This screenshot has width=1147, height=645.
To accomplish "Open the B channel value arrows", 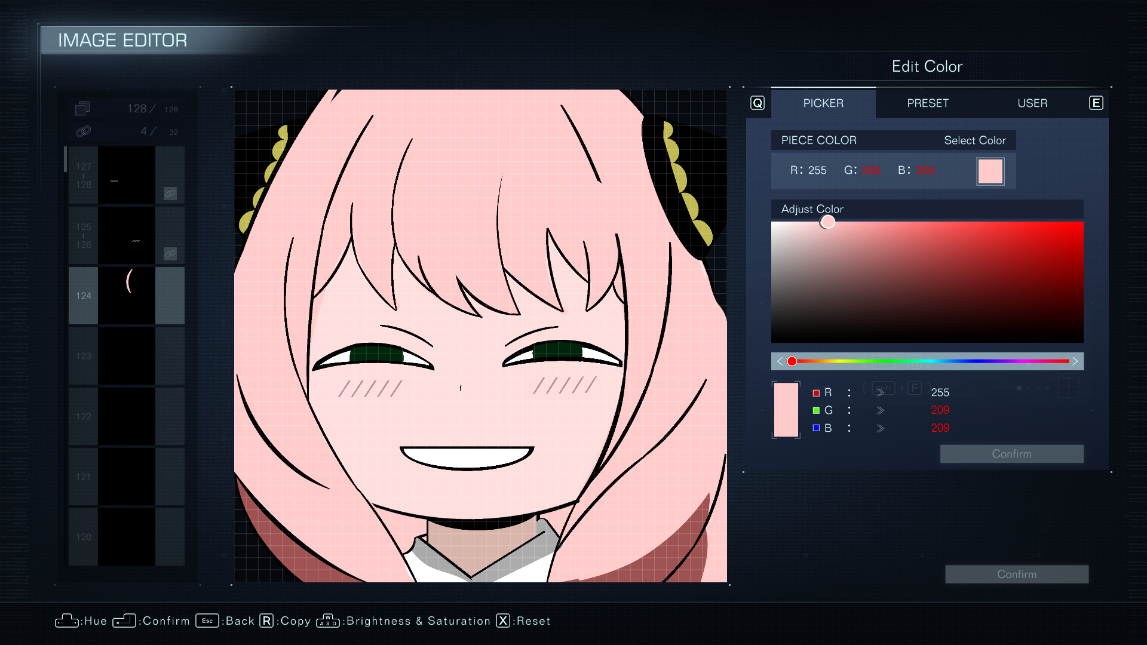I will 880,428.
